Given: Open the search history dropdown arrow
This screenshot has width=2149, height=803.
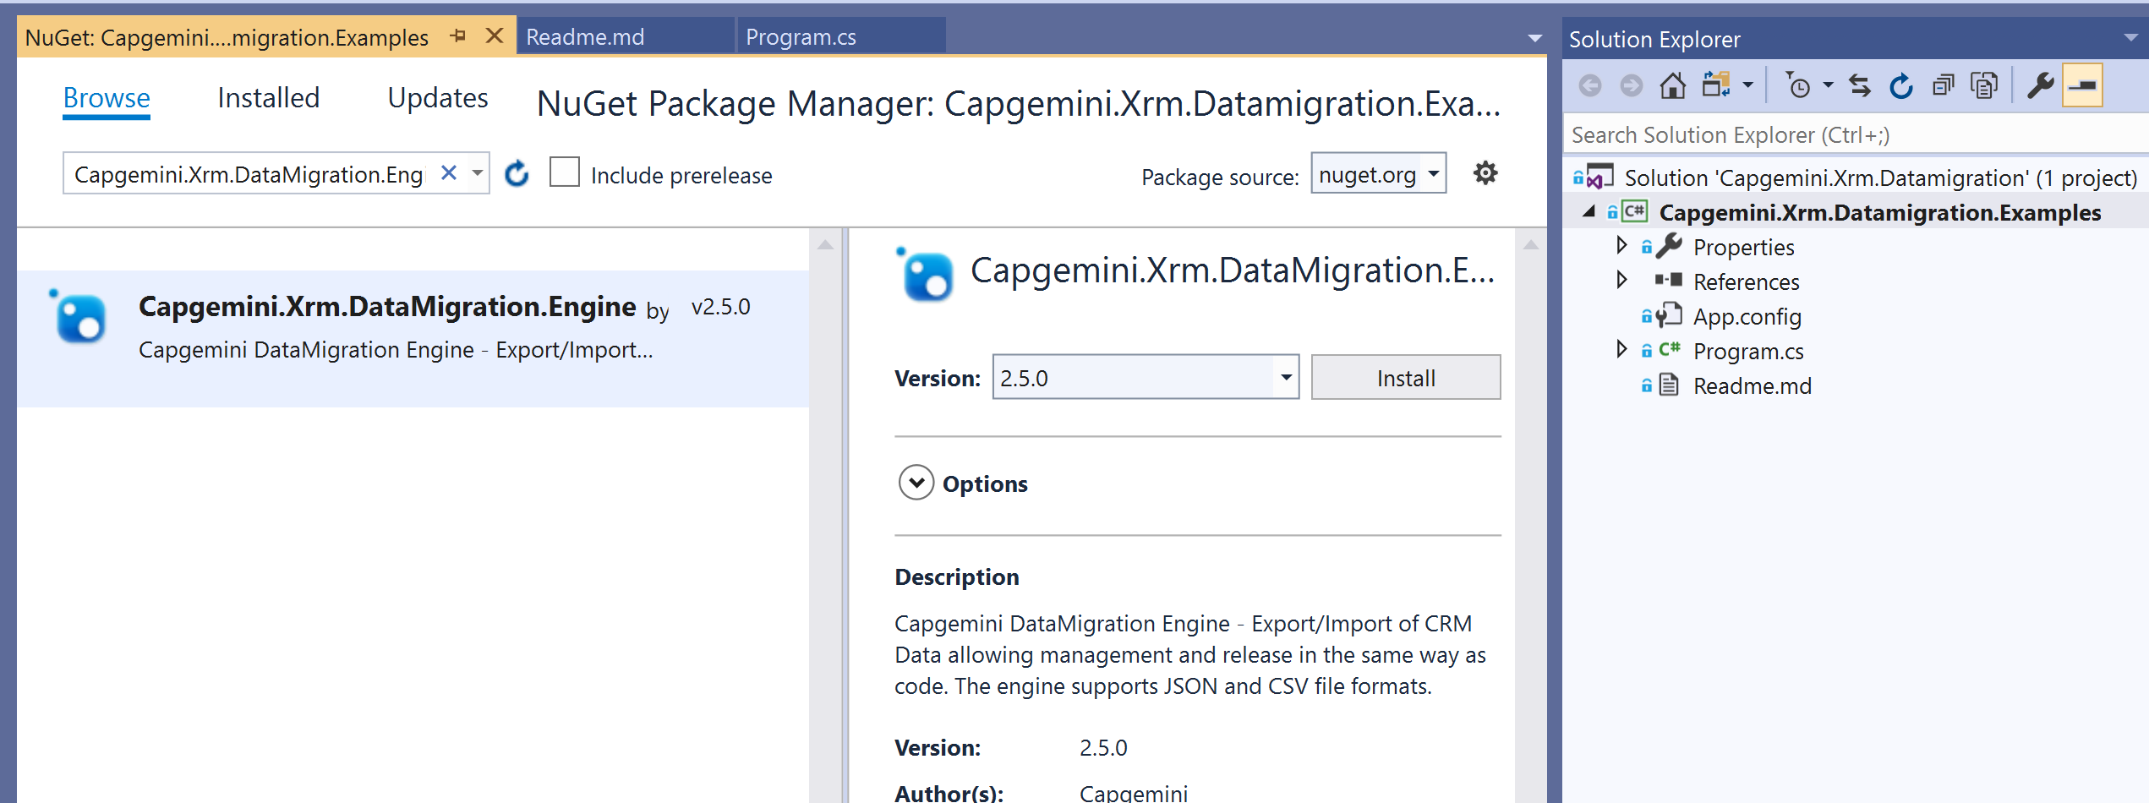Looking at the screenshot, I should (478, 173).
